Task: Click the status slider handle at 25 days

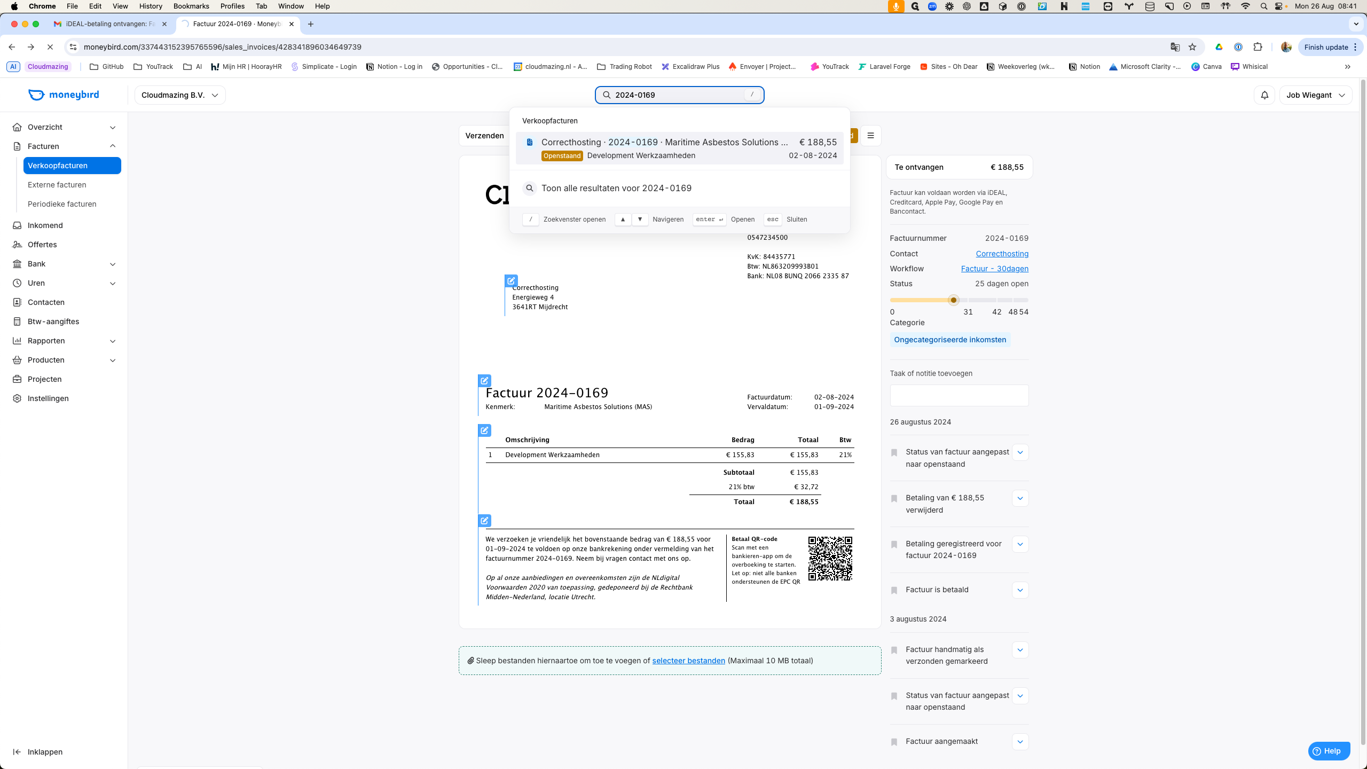Action: 954,300
